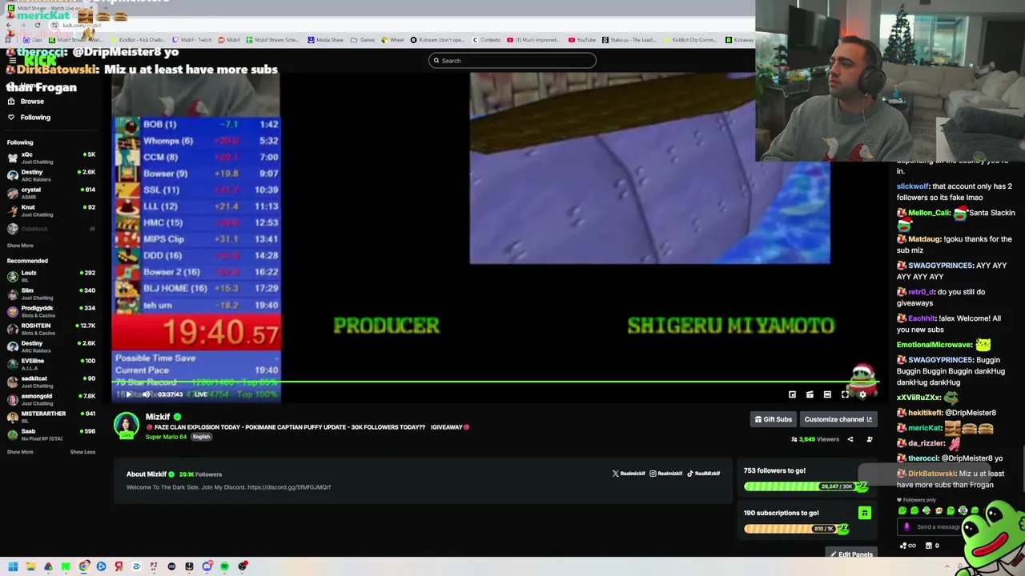Open the Media Share bookmark

pyautogui.click(x=325, y=40)
